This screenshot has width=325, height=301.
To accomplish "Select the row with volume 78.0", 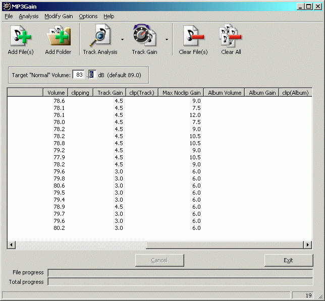I will [x=159, y=122].
